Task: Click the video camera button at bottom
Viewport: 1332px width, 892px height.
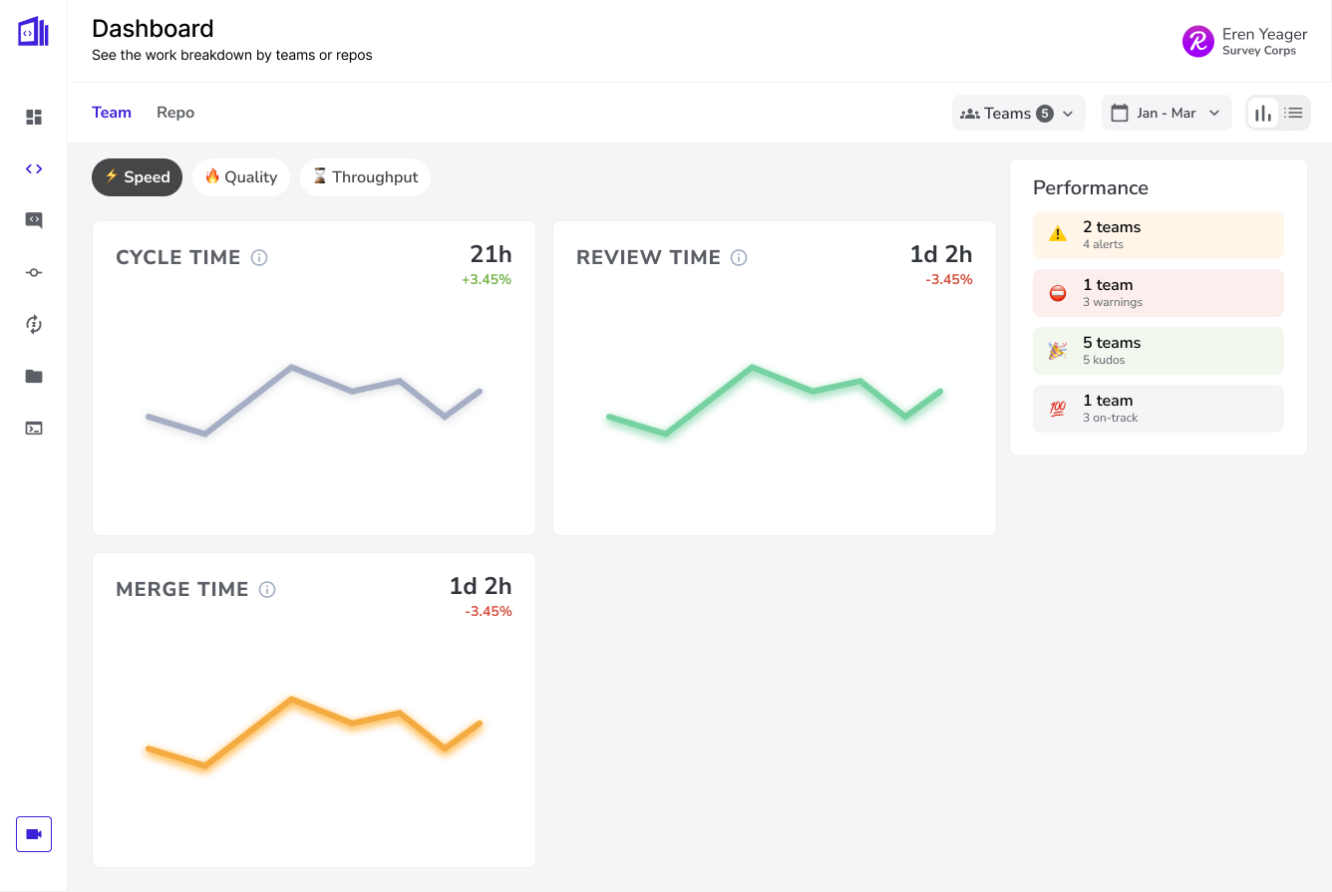Action: tap(34, 834)
